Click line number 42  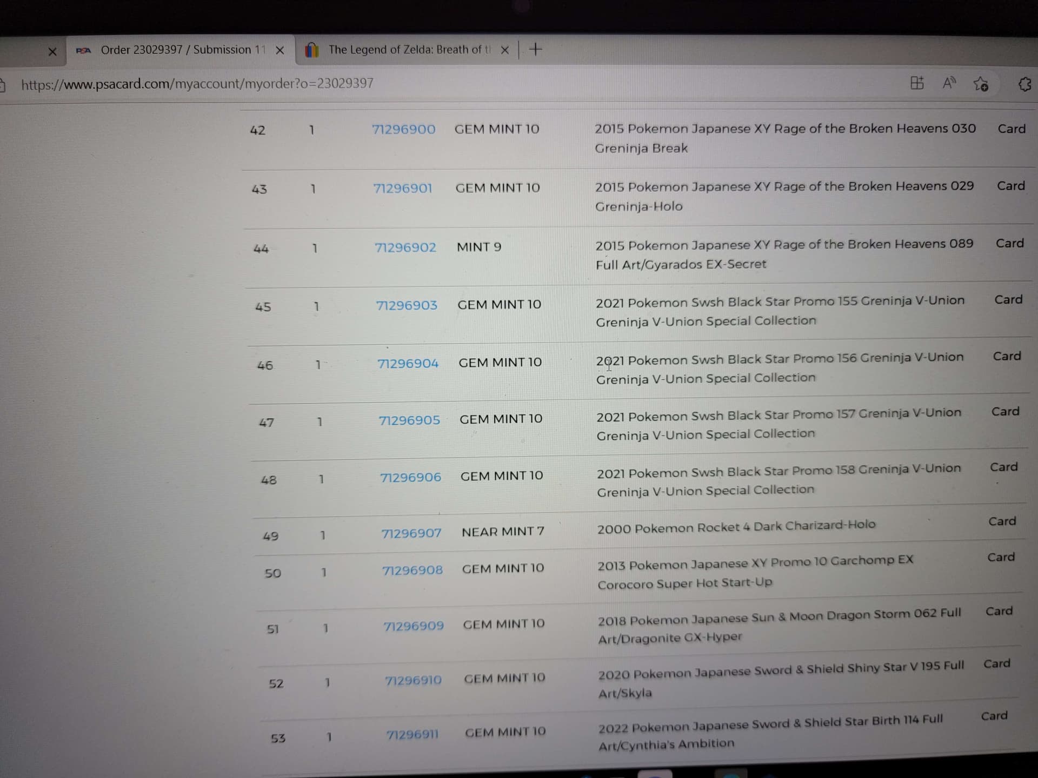pos(258,130)
